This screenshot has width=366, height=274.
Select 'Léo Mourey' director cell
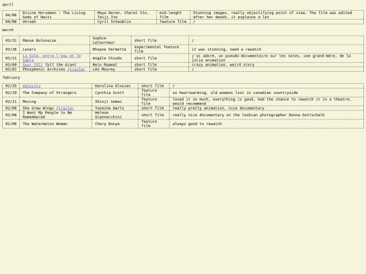[110, 69]
